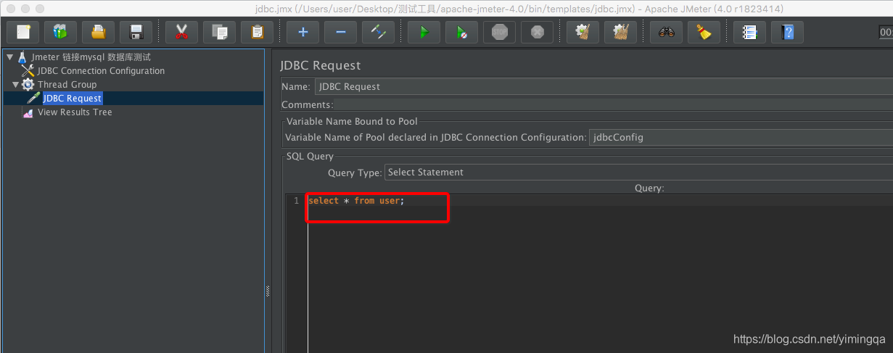Click the JDBC Request panel heading
893x353 pixels.
[320, 65]
